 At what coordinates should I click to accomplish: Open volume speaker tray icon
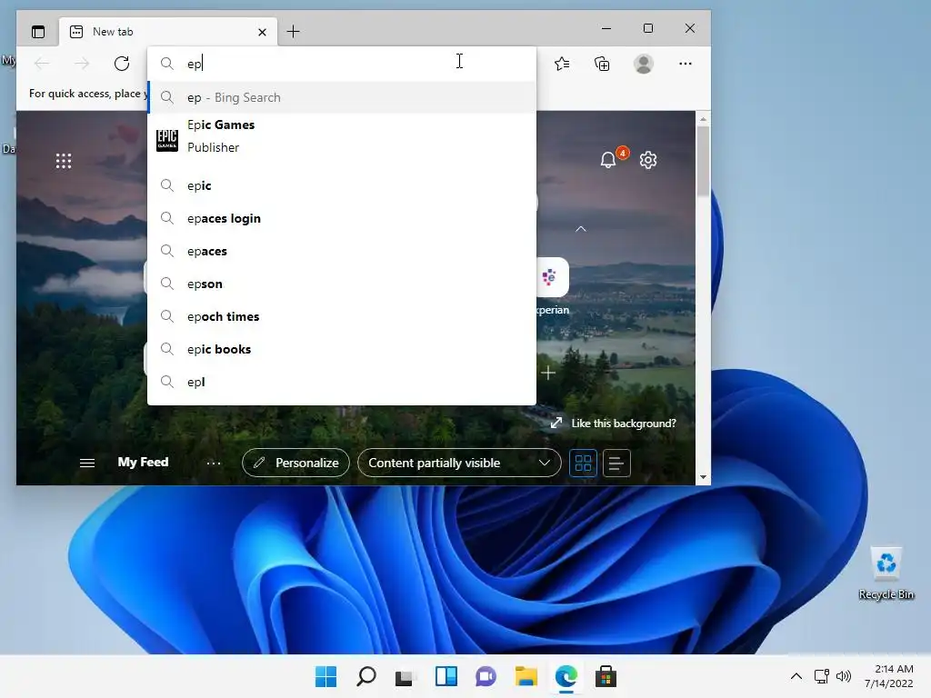843,676
